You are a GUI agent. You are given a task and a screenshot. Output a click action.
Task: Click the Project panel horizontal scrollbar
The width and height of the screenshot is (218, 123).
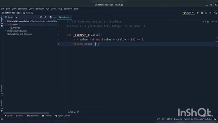[x=26, y=113]
